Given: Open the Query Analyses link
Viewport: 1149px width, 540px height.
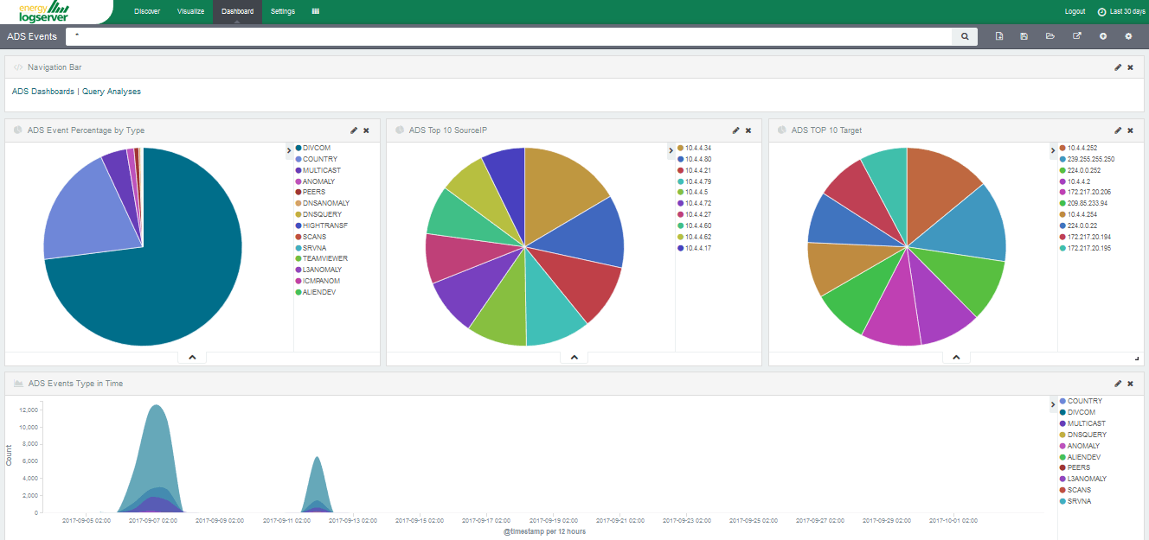Looking at the screenshot, I should pos(112,92).
